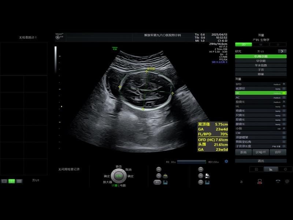Image resolution: width=293 pixels, height=220 pixels.
Task: Click the 头围 21.61cm result line
Action: [213, 144]
